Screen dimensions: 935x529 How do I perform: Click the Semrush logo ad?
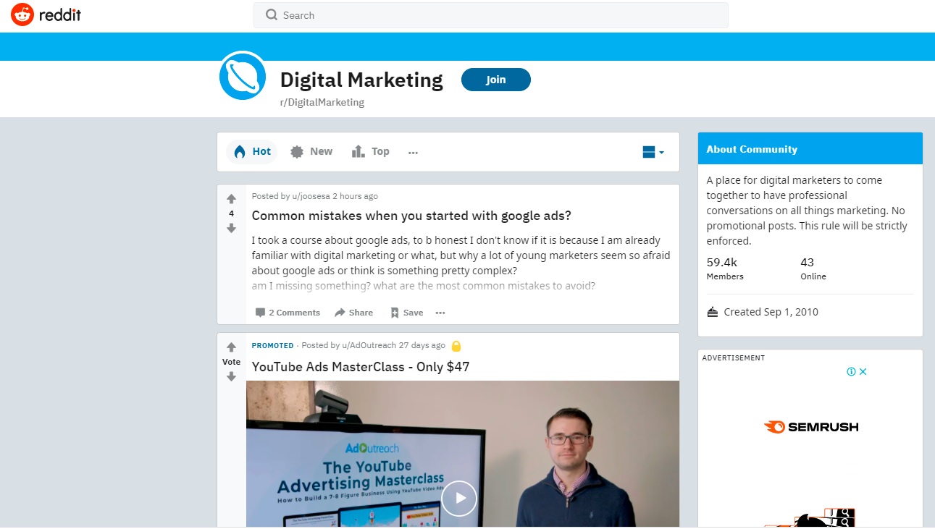(x=810, y=427)
